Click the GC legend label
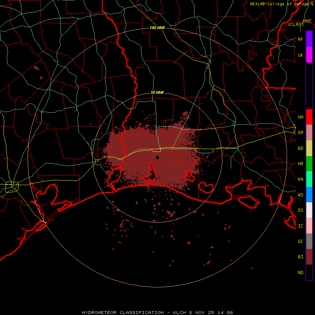The height and width of the screenshot is (315, 315). click(301, 241)
